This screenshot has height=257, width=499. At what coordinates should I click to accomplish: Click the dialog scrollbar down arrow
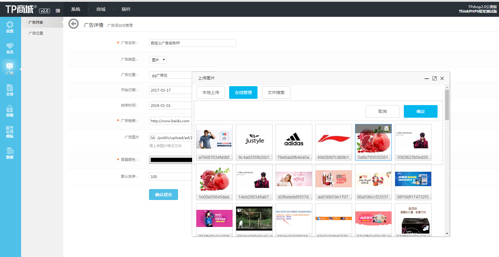(x=447, y=234)
